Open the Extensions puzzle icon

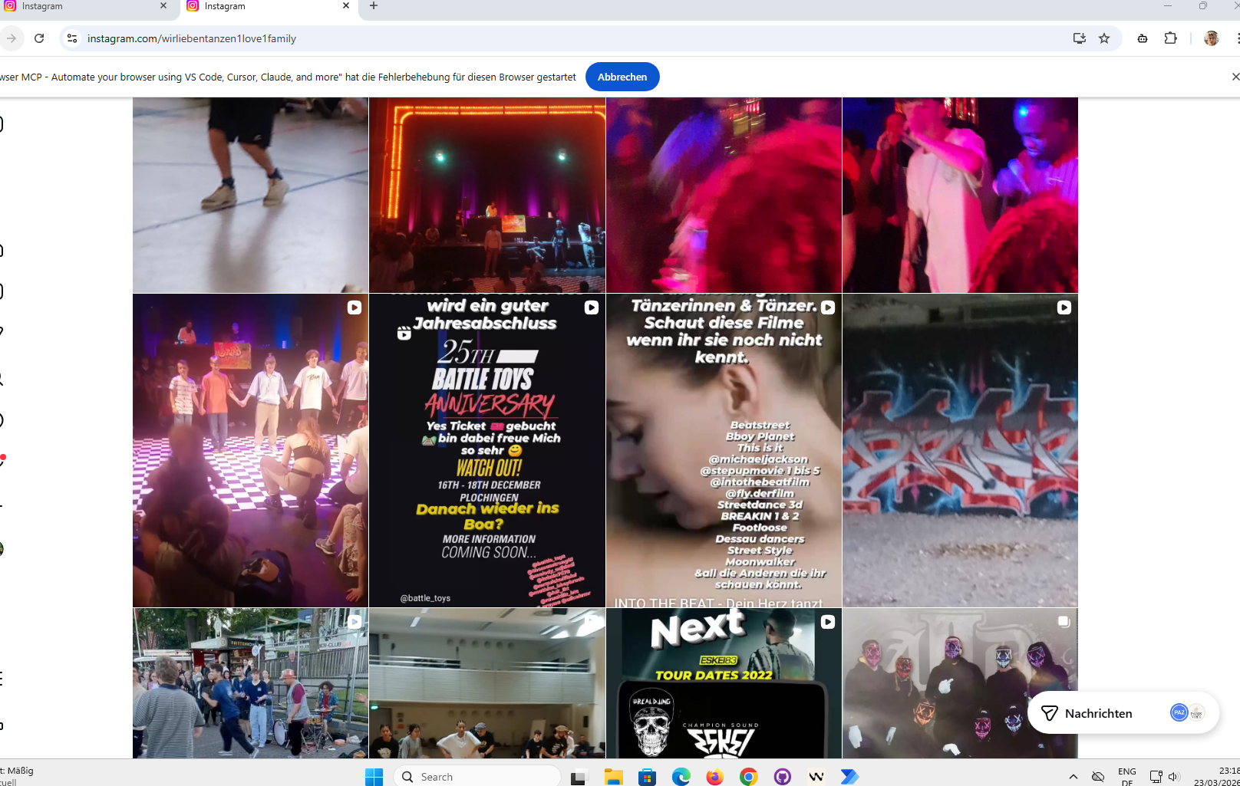tap(1170, 38)
